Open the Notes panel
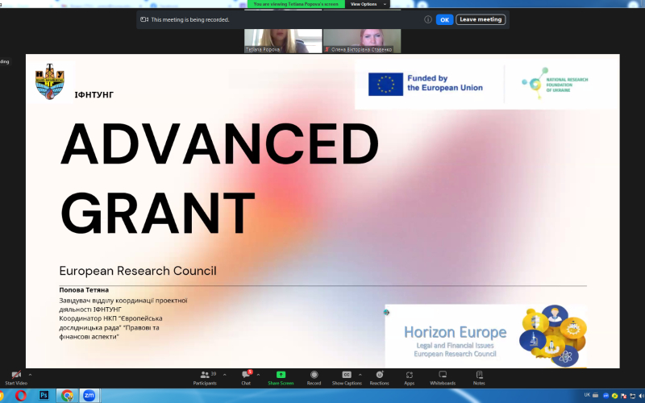Viewport: 645px width, 403px height. [x=479, y=377]
